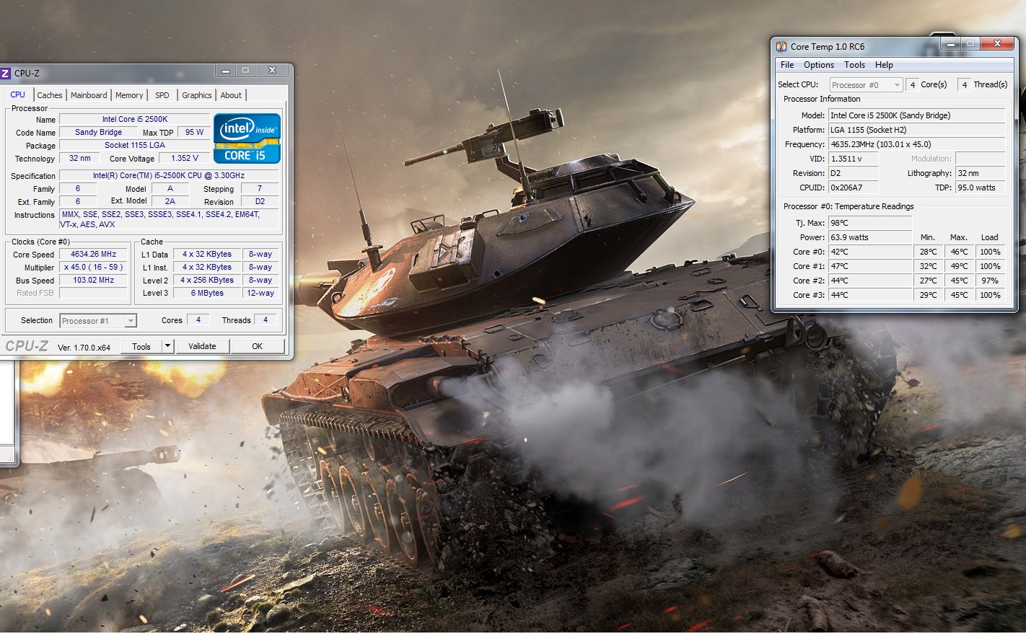Click the VID value "1.3511 v"

tap(853, 159)
